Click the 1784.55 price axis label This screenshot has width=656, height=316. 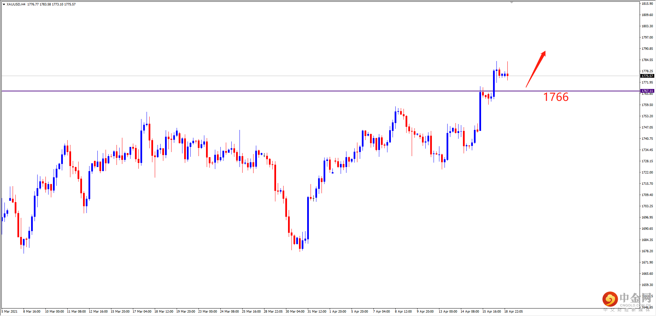coord(647,60)
